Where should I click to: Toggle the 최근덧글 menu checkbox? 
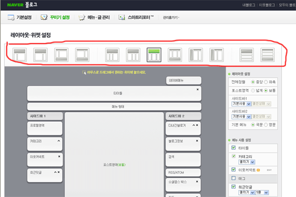point(233,187)
